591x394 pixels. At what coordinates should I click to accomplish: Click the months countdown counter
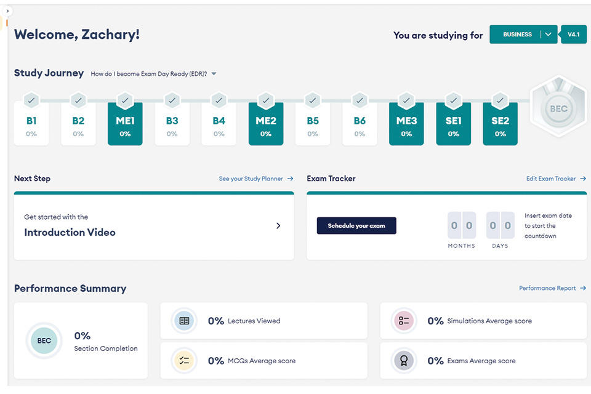pyautogui.click(x=461, y=226)
